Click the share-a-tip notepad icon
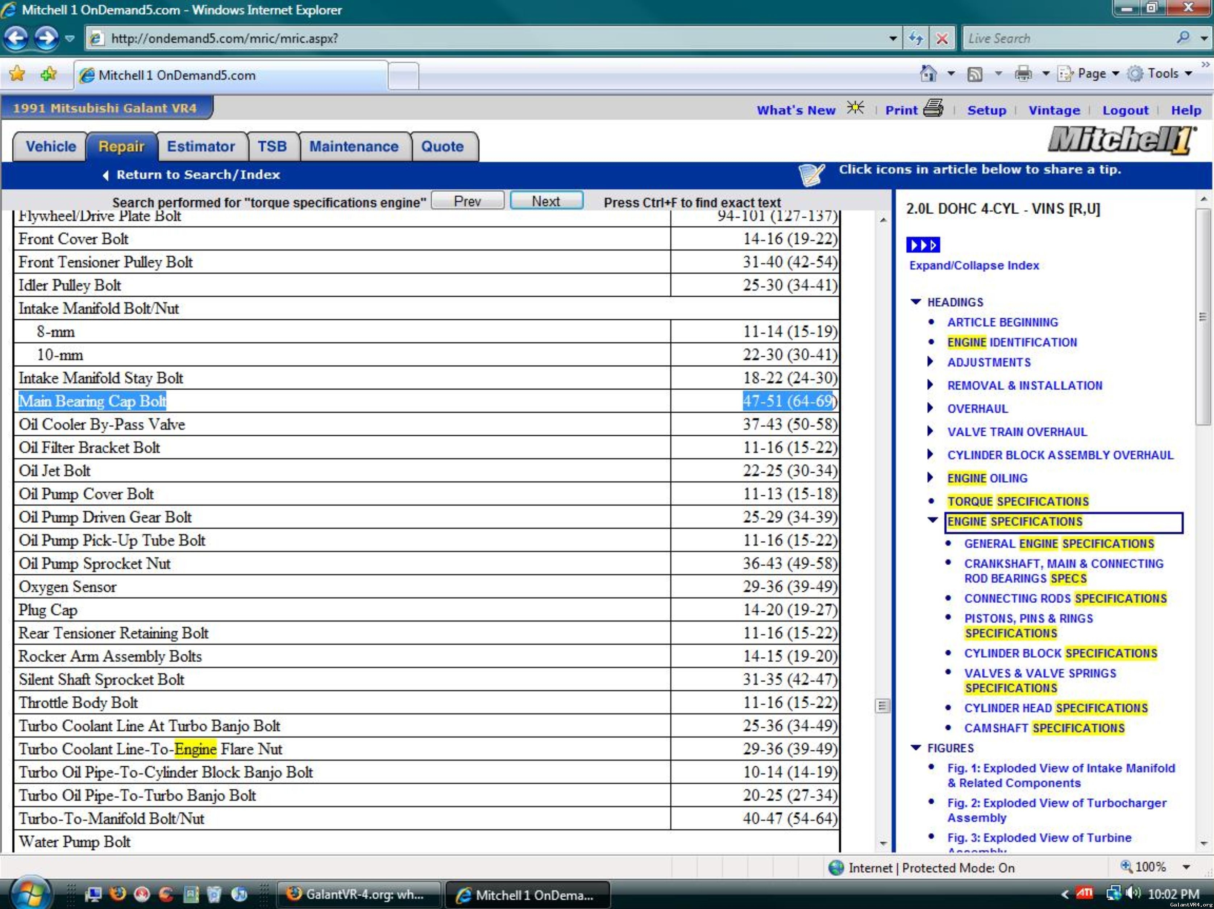The width and height of the screenshot is (1214, 909). [811, 175]
